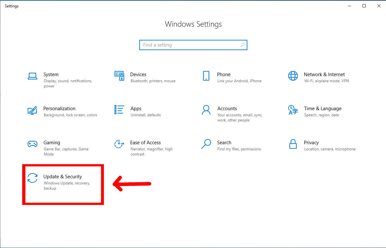Click the 'Uninstall, defaults' description
The image size is (386, 248).
click(146, 115)
